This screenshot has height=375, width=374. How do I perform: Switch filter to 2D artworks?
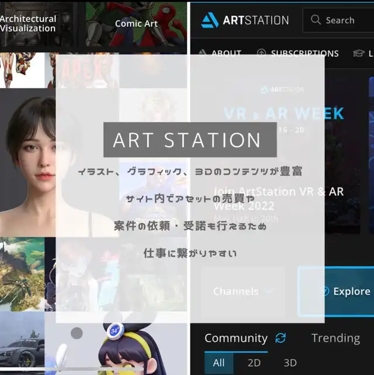(254, 363)
